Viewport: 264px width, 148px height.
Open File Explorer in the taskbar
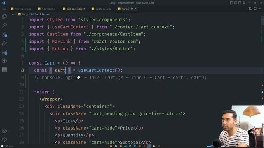[x=111, y=146]
